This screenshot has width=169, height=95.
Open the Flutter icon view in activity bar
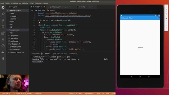point(3,59)
